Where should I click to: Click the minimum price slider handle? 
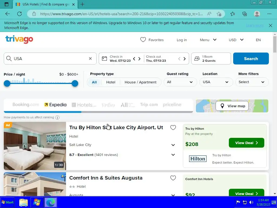pos(7,83)
